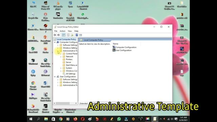Toggle the Show/Hide Action Pane toolbar icon
The width and height of the screenshot is (217, 122).
click(x=81, y=35)
